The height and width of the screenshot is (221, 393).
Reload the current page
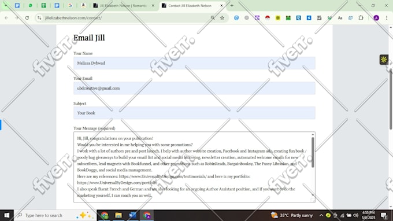click(x=27, y=18)
